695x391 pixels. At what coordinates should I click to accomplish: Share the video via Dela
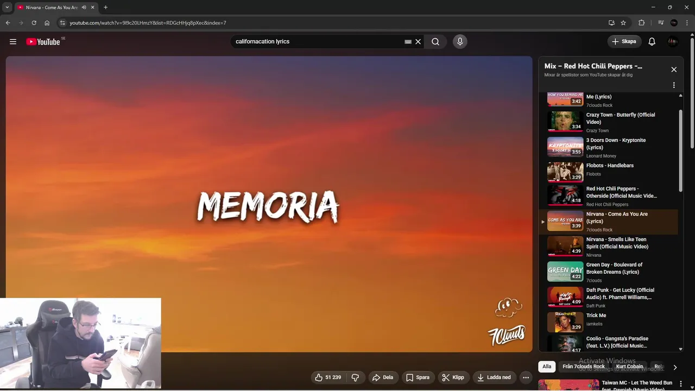coord(383,377)
